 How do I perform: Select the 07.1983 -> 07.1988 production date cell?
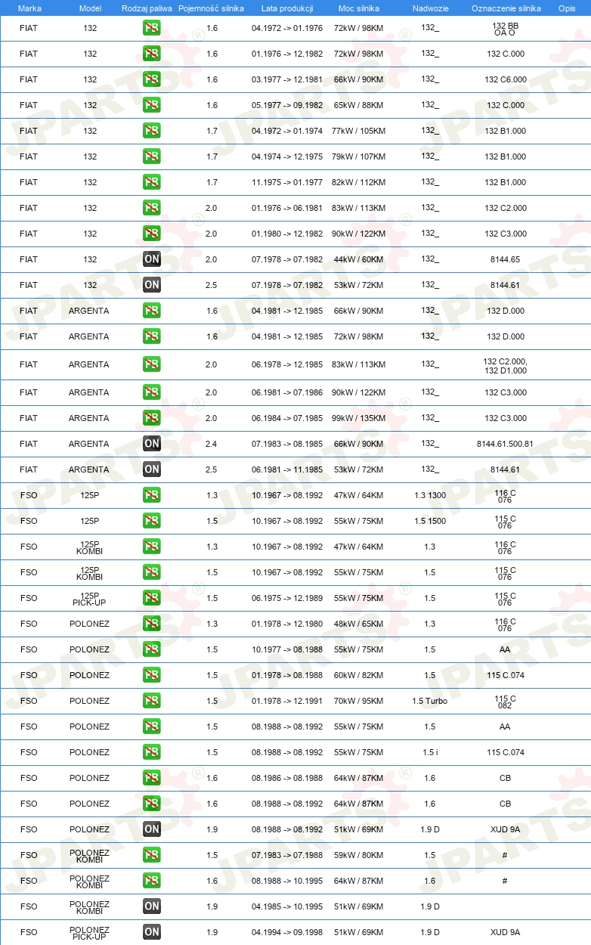[287, 855]
